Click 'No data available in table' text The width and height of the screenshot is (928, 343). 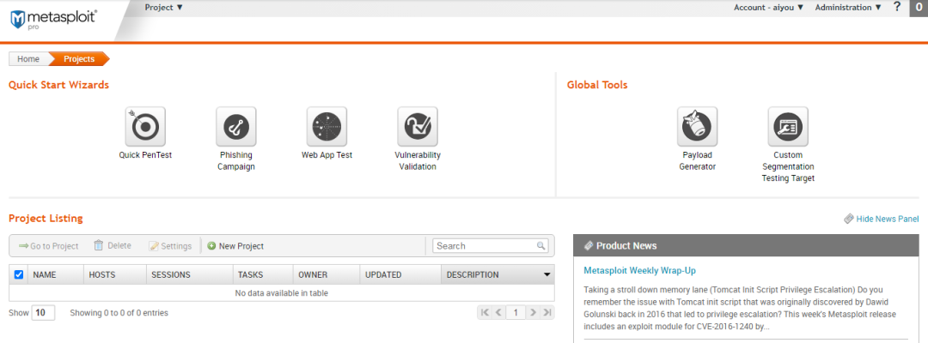tap(282, 292)
